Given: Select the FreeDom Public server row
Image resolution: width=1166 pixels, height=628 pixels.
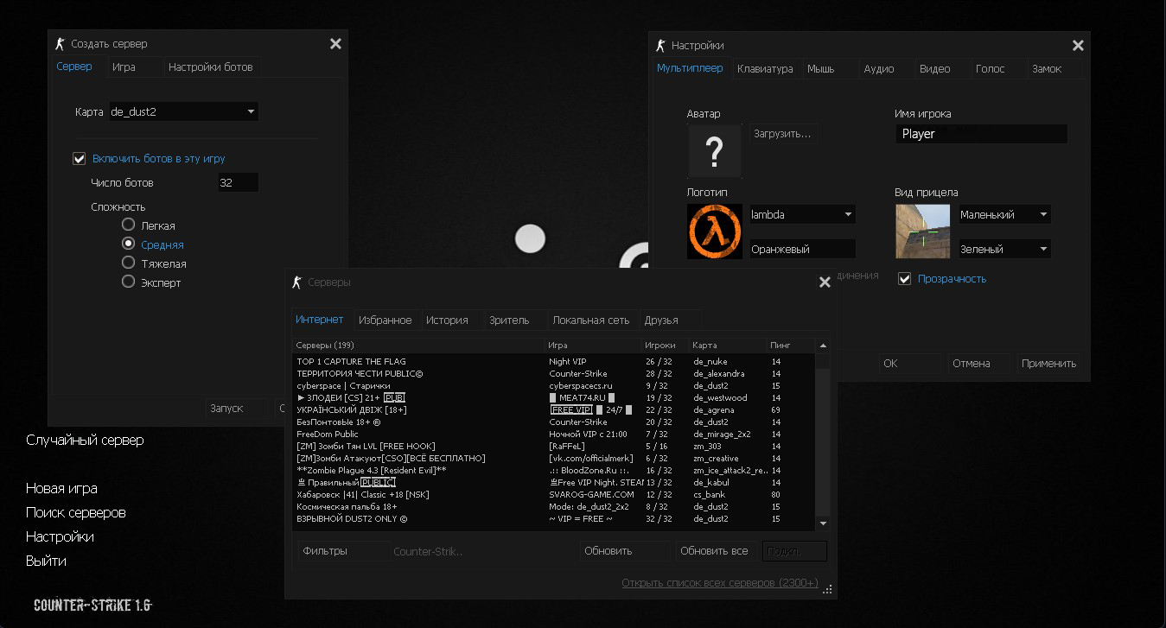Looking at the screenshot, I should (553, 435).
